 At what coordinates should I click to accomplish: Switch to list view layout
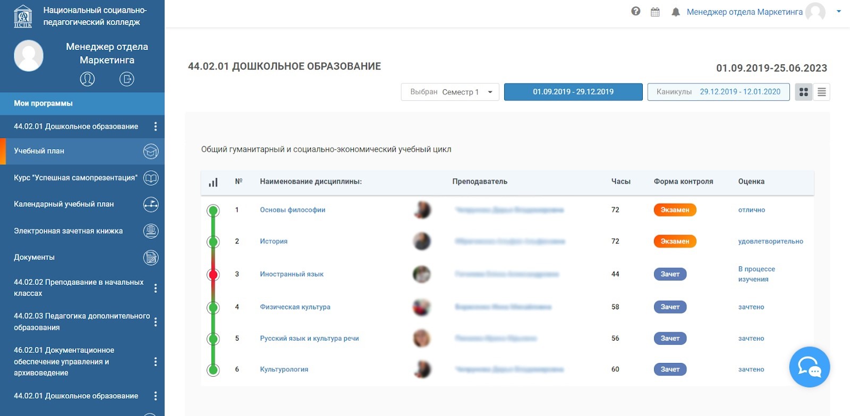821,92
